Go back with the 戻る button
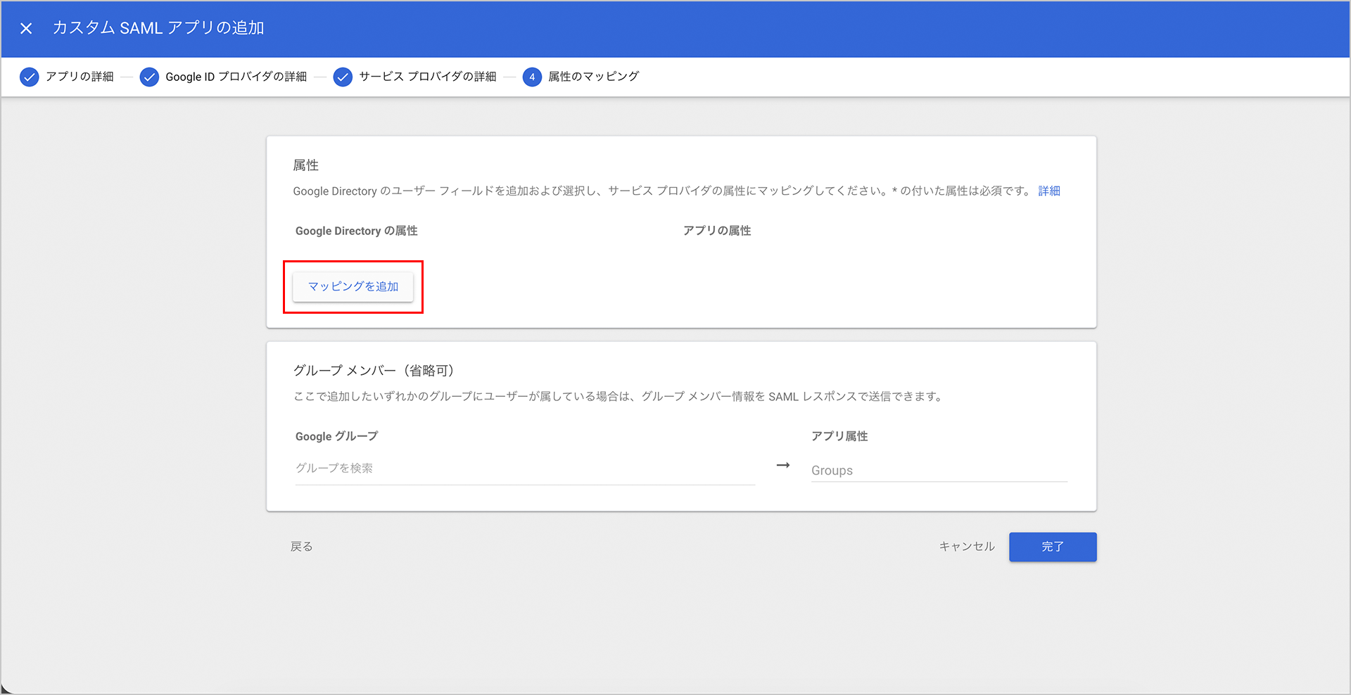The image size is (1351, 695). click(301, 547)
